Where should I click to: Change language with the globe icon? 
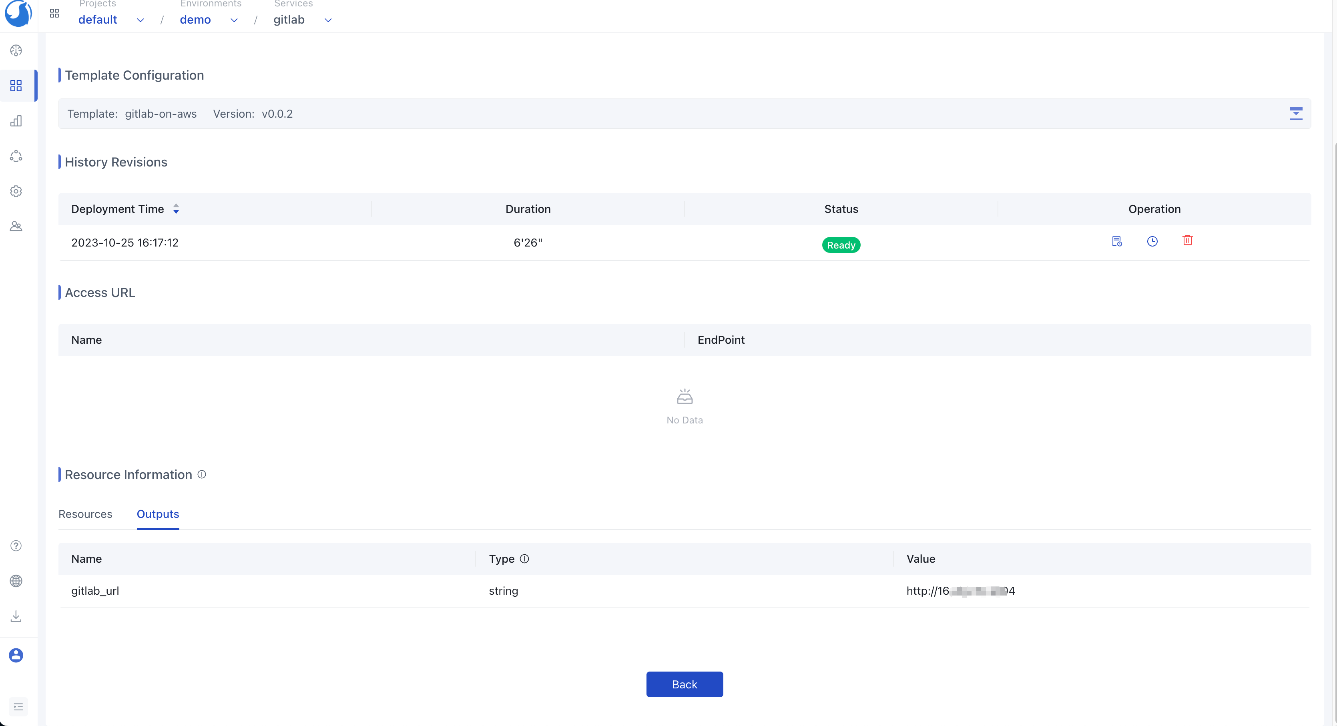(16, 581)
